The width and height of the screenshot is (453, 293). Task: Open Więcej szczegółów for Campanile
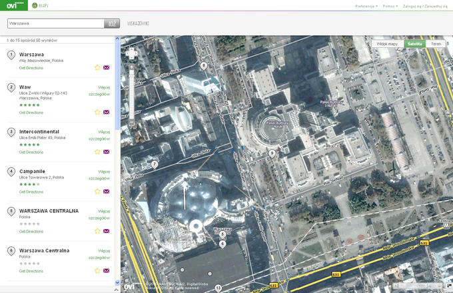click(x=99, y=175)
